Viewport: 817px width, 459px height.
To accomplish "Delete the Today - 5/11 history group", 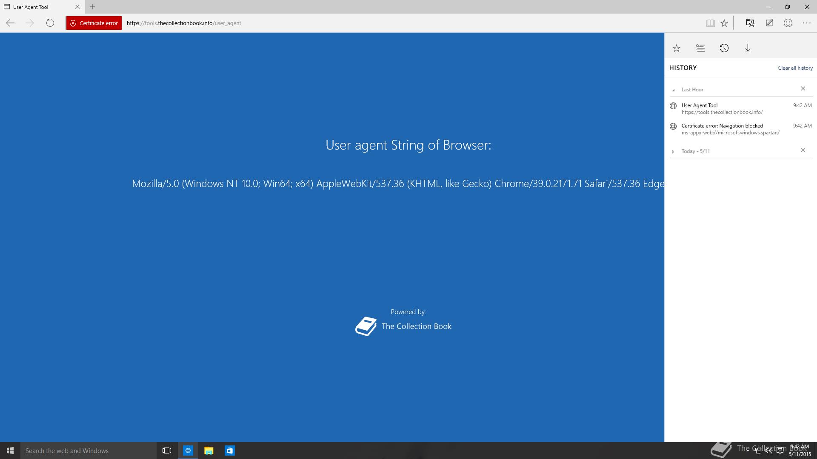I will (803, 150).
